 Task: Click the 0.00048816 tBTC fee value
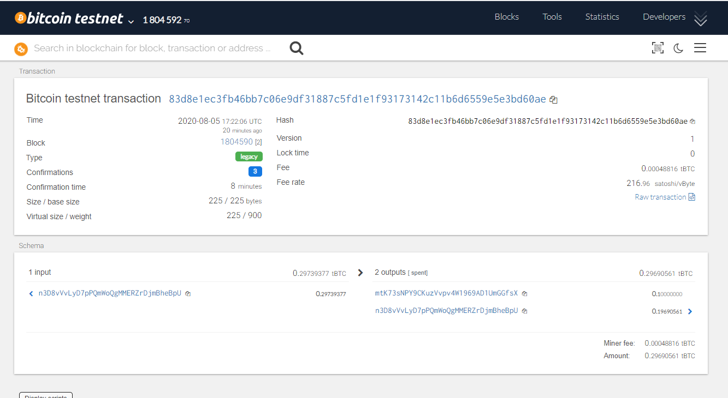click(668, 168)
